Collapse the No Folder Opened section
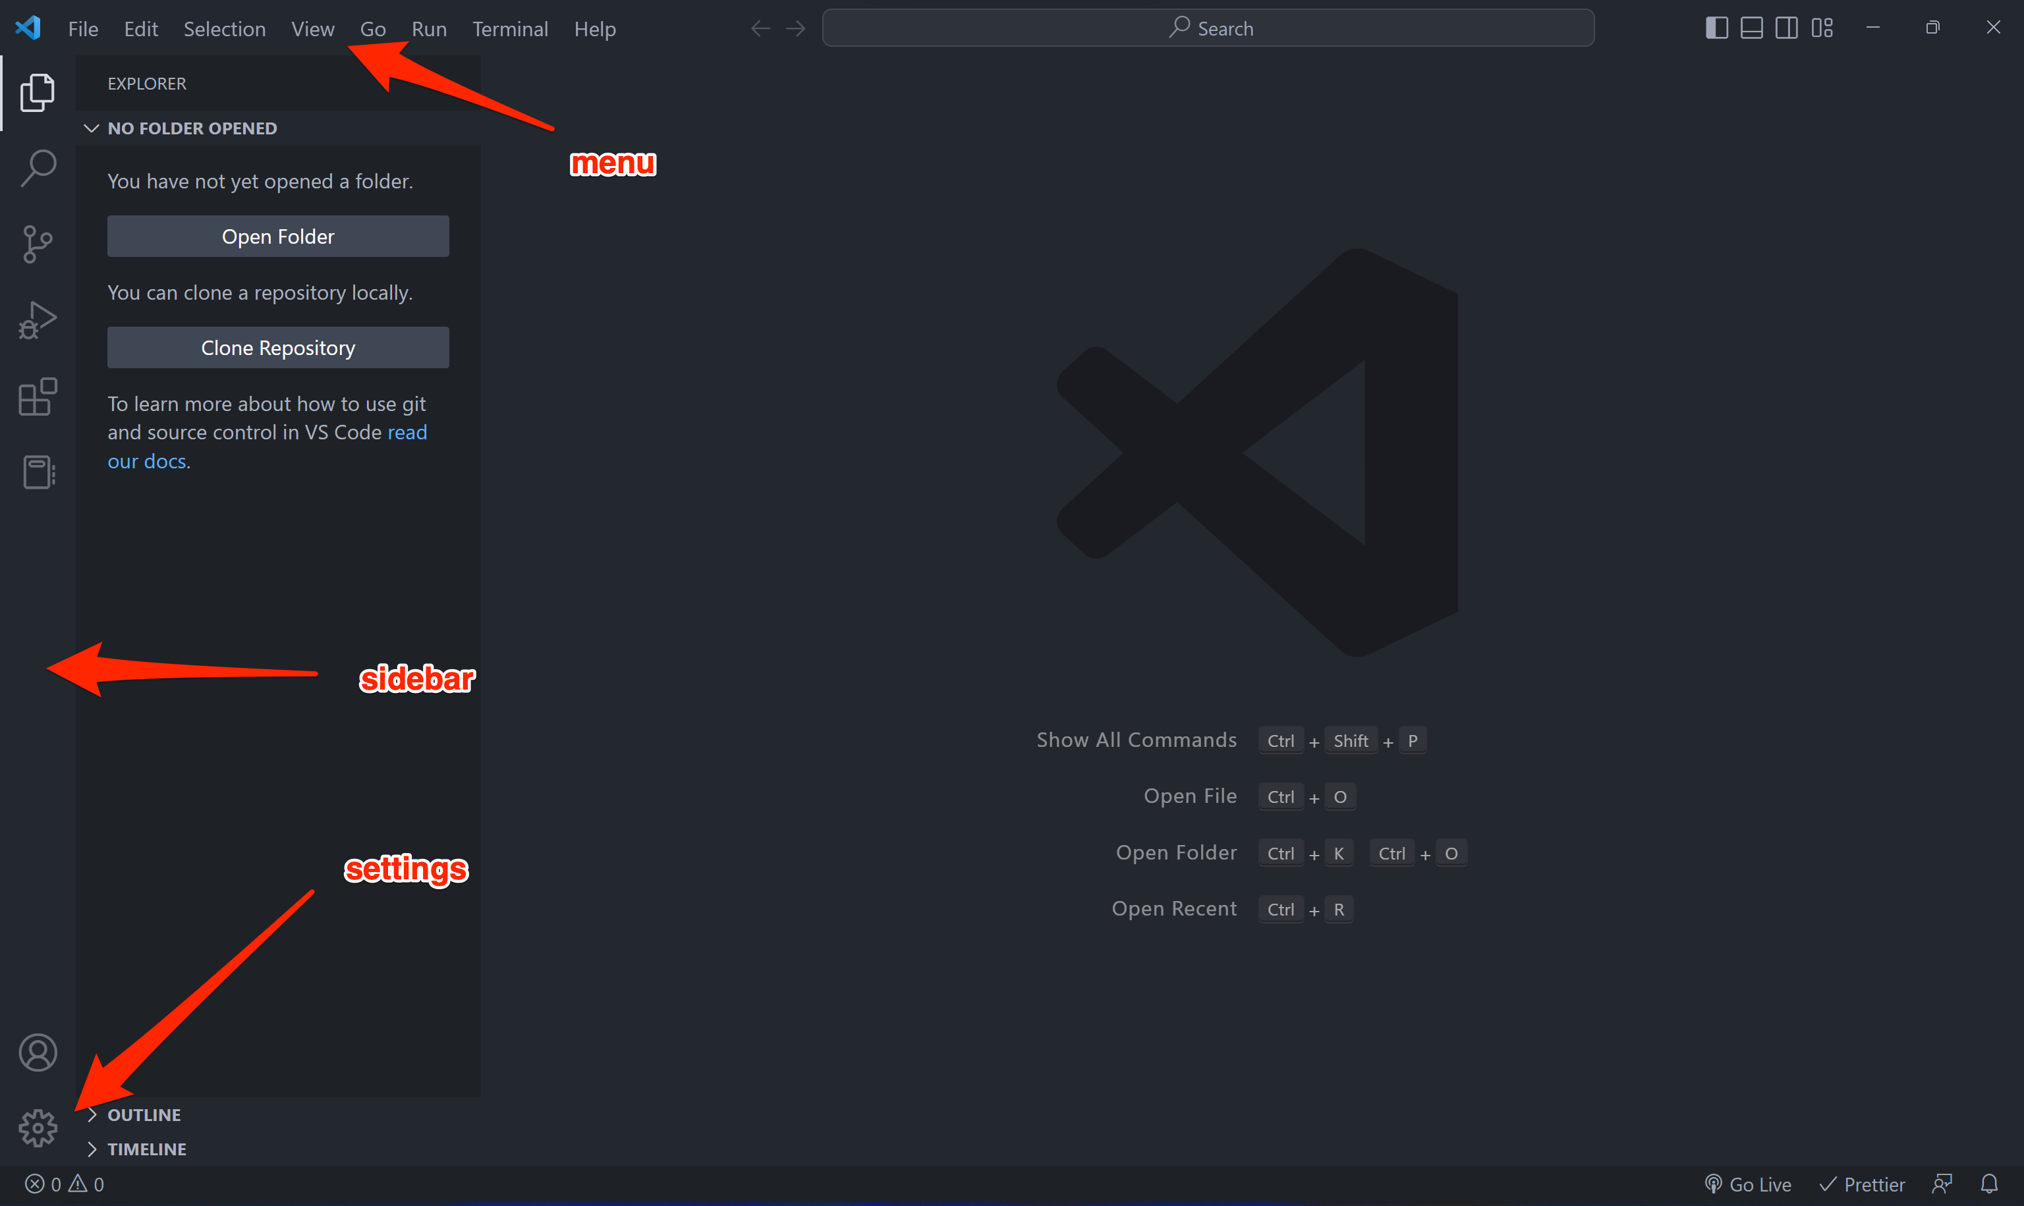This screenshot has height=1206, width=2024. 192,128
